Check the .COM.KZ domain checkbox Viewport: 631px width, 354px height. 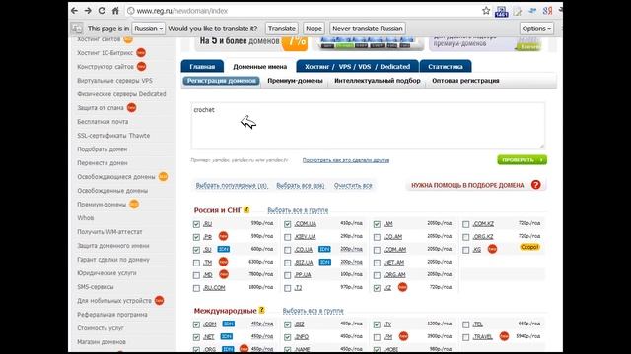(466, 224)
